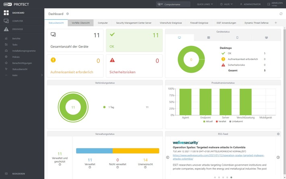Click the Reduzieren collapse icon

point(6,174)
